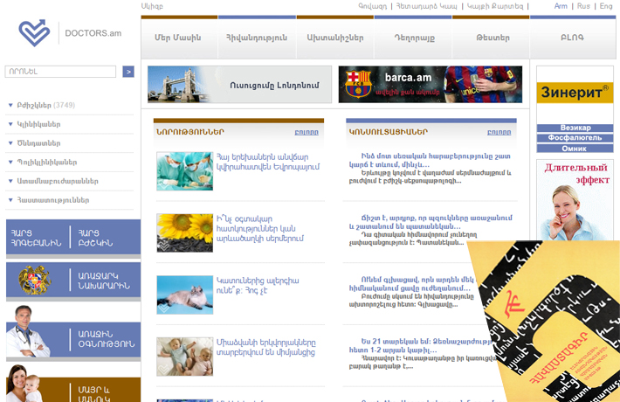This screenshot has height=402, width=620.
Task: Click the Armenian coat of arms icon
Action: point(35,280)
